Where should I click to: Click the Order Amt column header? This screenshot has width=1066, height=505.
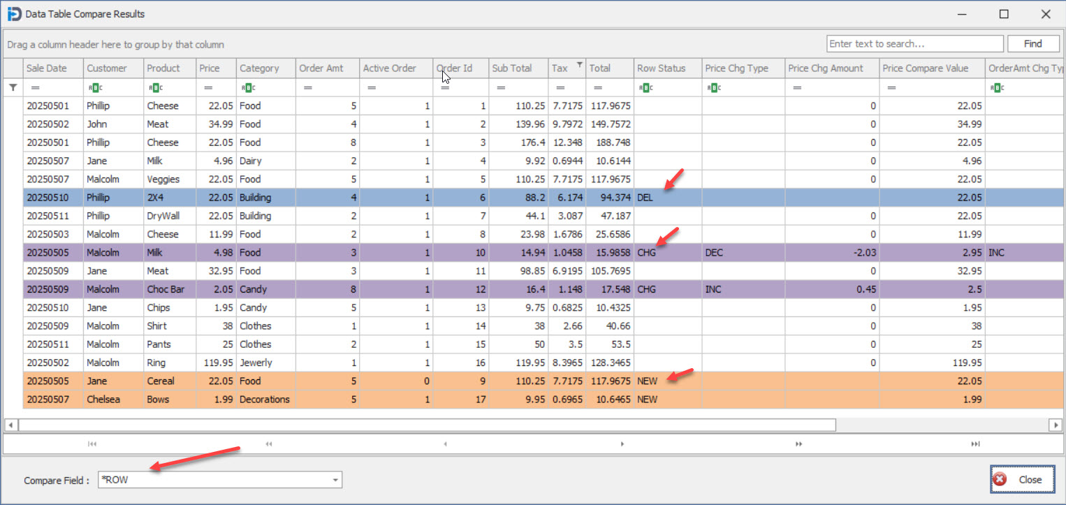[x=320, y=68]
